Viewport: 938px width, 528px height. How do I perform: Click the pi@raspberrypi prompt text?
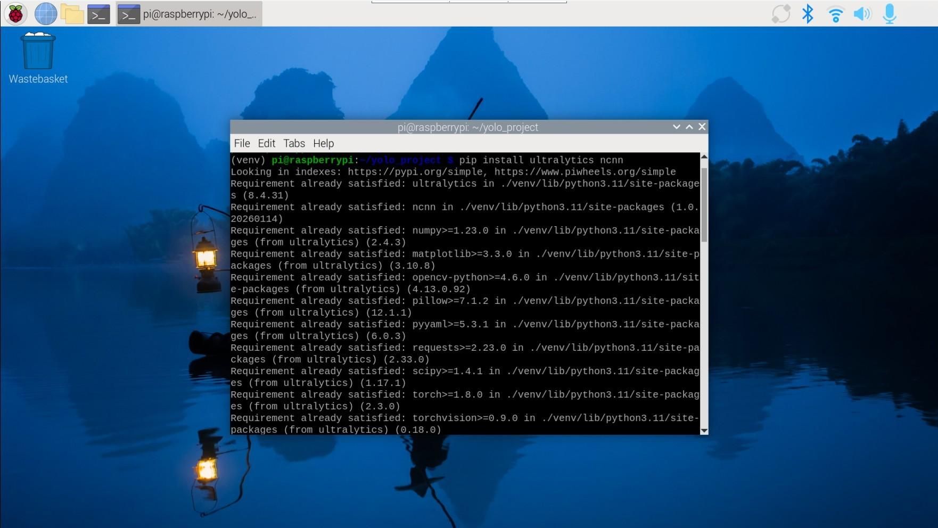pyautogui.click(x=312, y=160)
